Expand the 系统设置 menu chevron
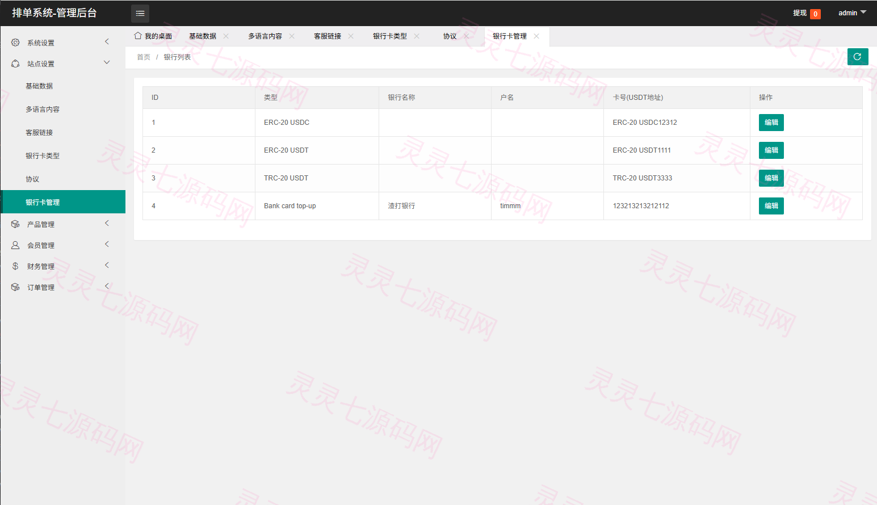The height and width of the screenshot is (505, 877). (x=107, y=41)
